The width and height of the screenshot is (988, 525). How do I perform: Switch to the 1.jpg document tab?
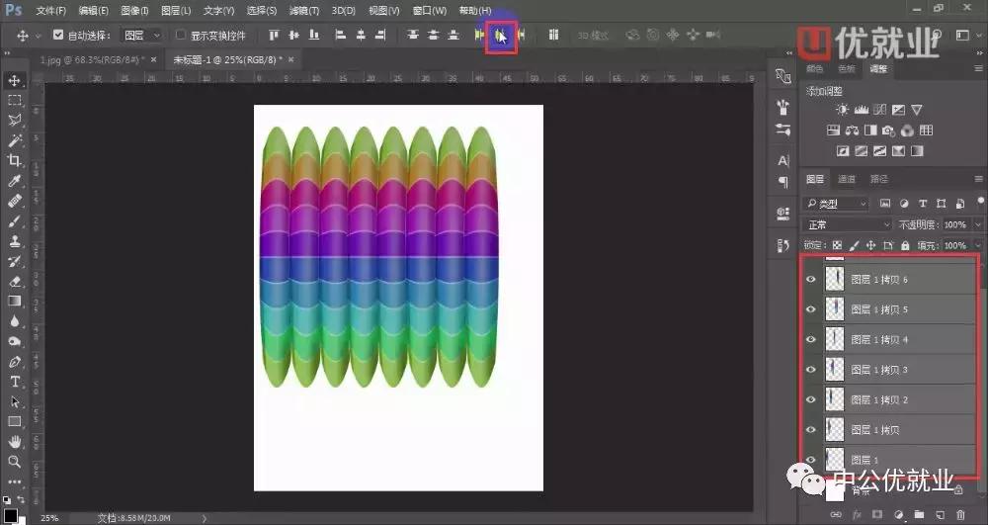click(91, 60)
